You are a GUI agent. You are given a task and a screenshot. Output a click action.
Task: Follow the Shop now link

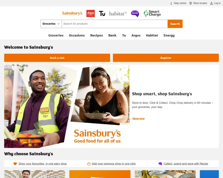coord(138,119)
